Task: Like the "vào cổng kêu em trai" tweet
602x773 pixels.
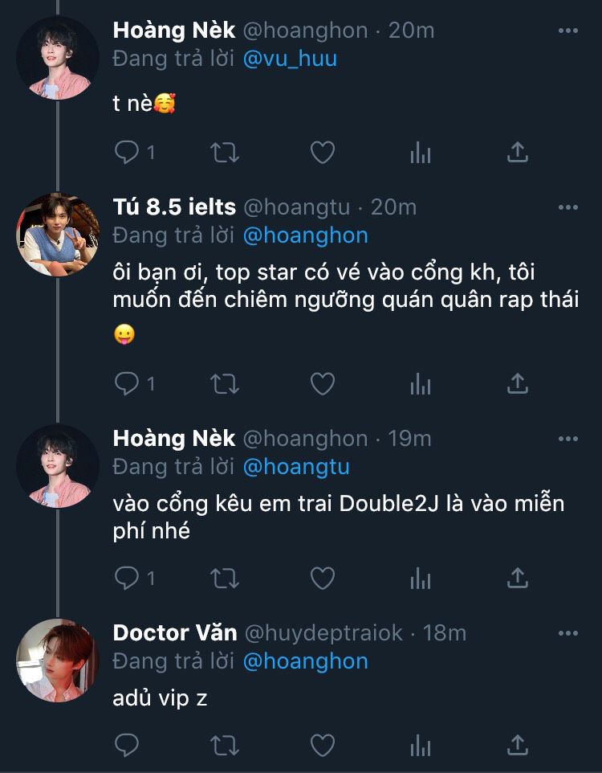Action: click(322, 577)
